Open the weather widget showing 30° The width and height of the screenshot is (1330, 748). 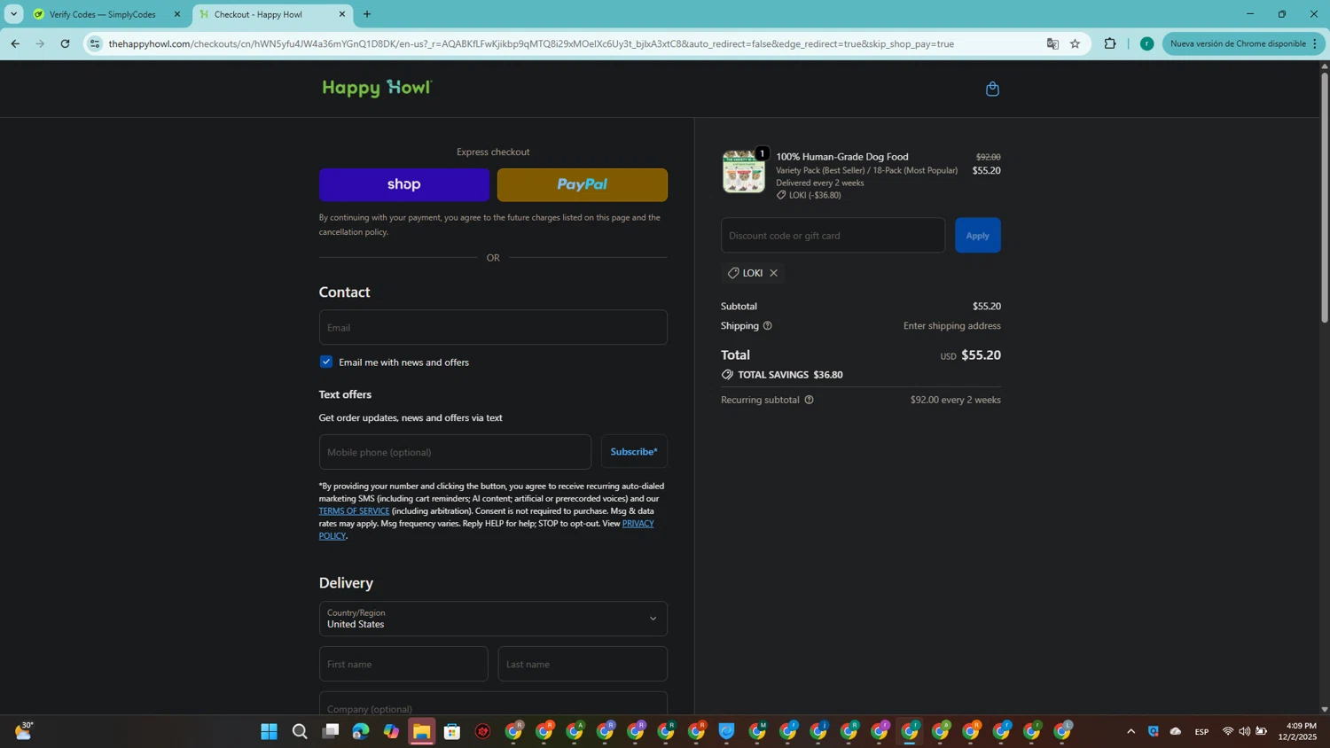click(x=24, y=731)
